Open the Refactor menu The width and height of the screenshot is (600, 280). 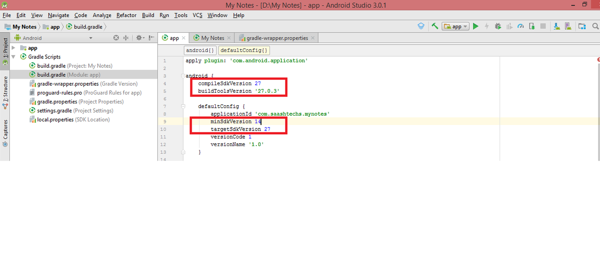click(127, 15)
